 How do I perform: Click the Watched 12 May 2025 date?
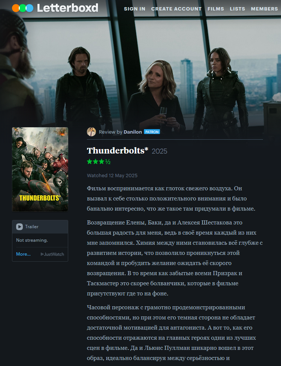(x=112, y=176)
